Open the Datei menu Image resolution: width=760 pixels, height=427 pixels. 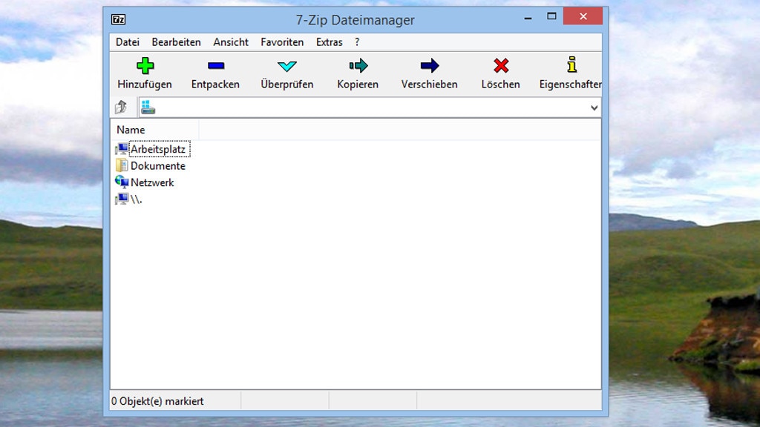(x=128, y=42)
